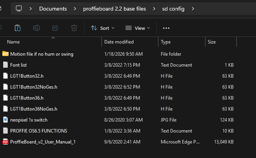The width and height of the screenshot is (256, 158).
Task: Open the View dropdown menu
Action: pos(138,28)
